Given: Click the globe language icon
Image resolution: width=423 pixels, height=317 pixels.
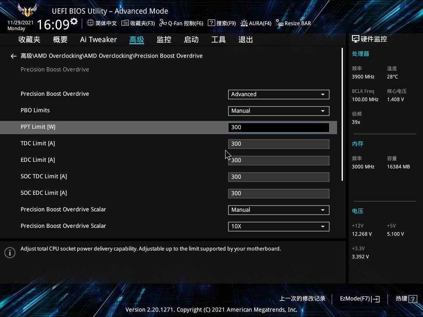Looking at the screenshot, I should click(90, 23).
